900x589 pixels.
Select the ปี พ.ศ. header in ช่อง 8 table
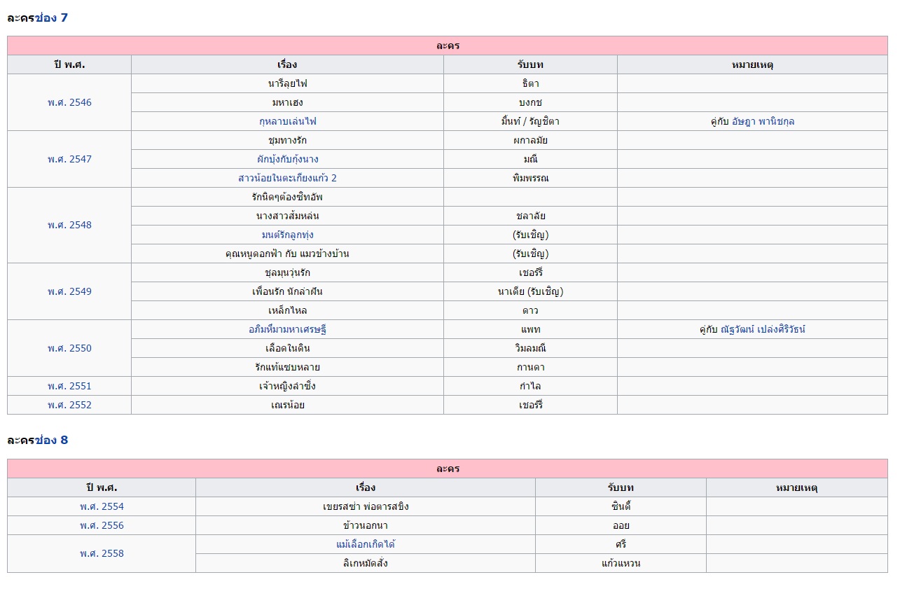[102, 487]
